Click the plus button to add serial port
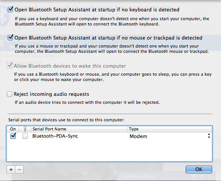Image resolution: width=221 pixels, height=181 pixels. coord(11,170)
